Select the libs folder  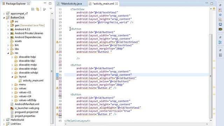(x=15, y=49)
